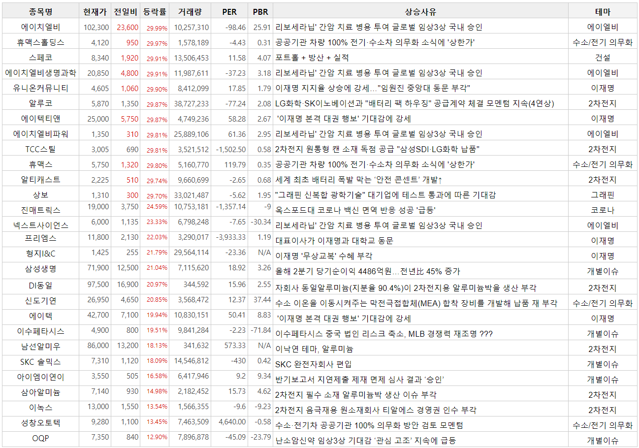Screen dimensions: 639x448
Task: Click 테마 cell 건설 in 스페코 row
Action: (x=603, y=58)
